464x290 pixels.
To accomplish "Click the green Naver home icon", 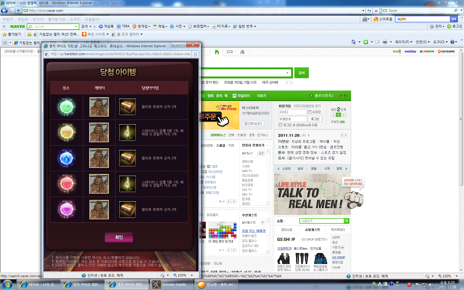I will point(217,52).
